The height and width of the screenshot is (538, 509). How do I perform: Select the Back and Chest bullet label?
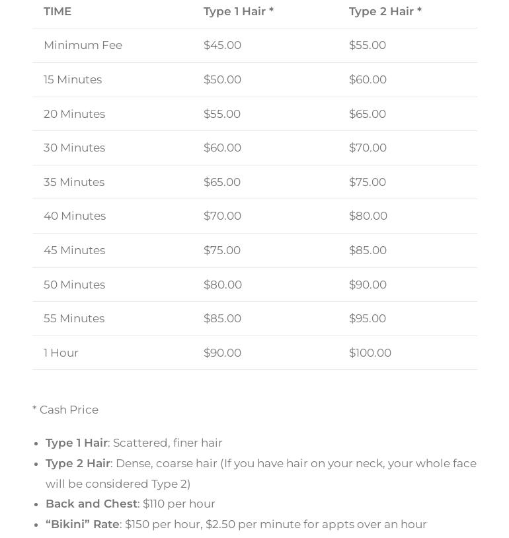[91, 504]
